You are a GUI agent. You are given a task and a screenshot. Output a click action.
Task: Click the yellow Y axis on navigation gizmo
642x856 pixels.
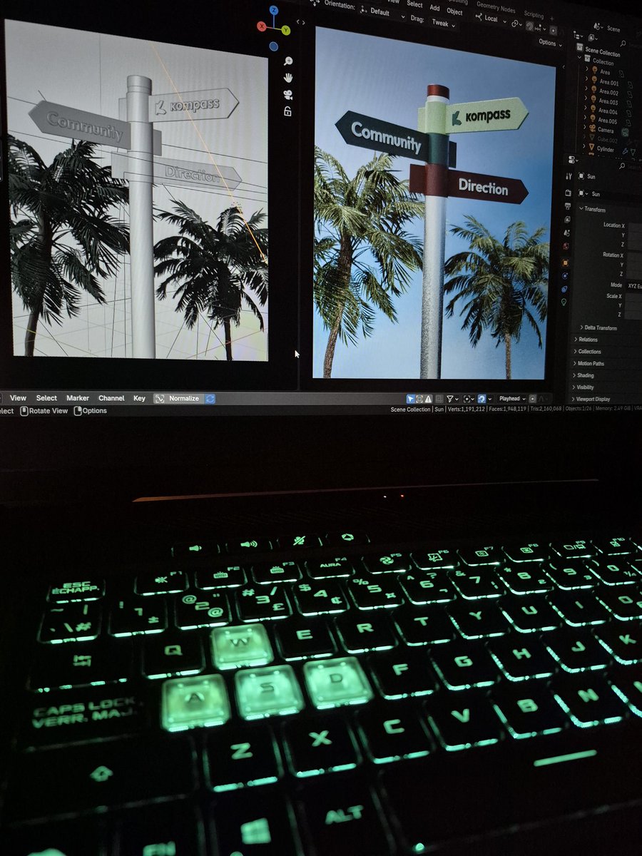(x=285, y=30)
